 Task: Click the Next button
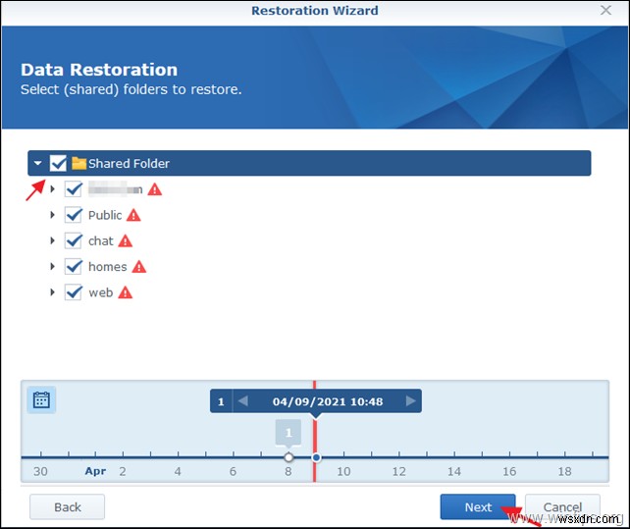tap(478, 506)
